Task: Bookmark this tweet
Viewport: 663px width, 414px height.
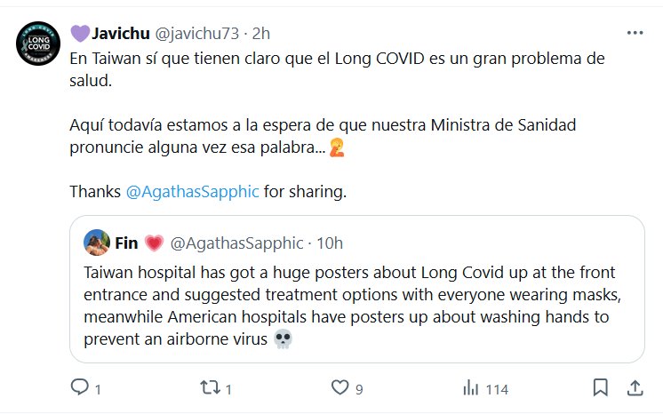Action: click(x=601, y=387)
